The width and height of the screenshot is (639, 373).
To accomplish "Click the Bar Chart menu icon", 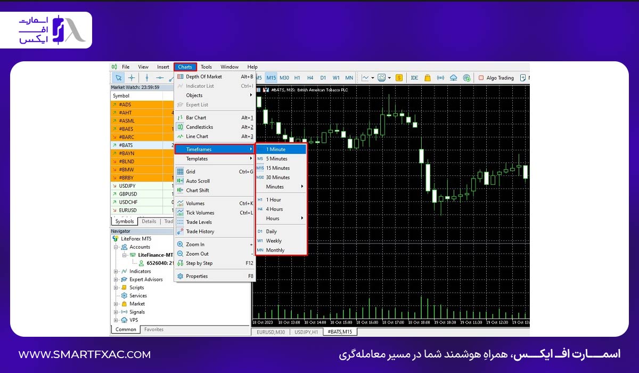I will tap(180, 118).
